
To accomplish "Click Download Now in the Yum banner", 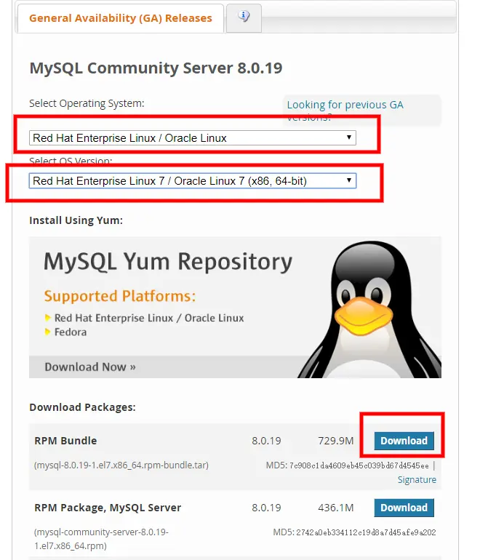I will tap(90, 367).
